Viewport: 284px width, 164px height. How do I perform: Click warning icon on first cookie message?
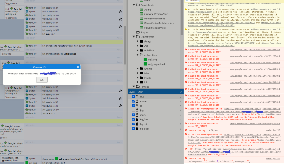click(186, 9)
